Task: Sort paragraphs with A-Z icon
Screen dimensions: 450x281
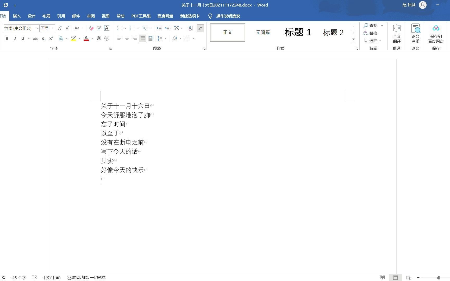Action: click(191, 28)
